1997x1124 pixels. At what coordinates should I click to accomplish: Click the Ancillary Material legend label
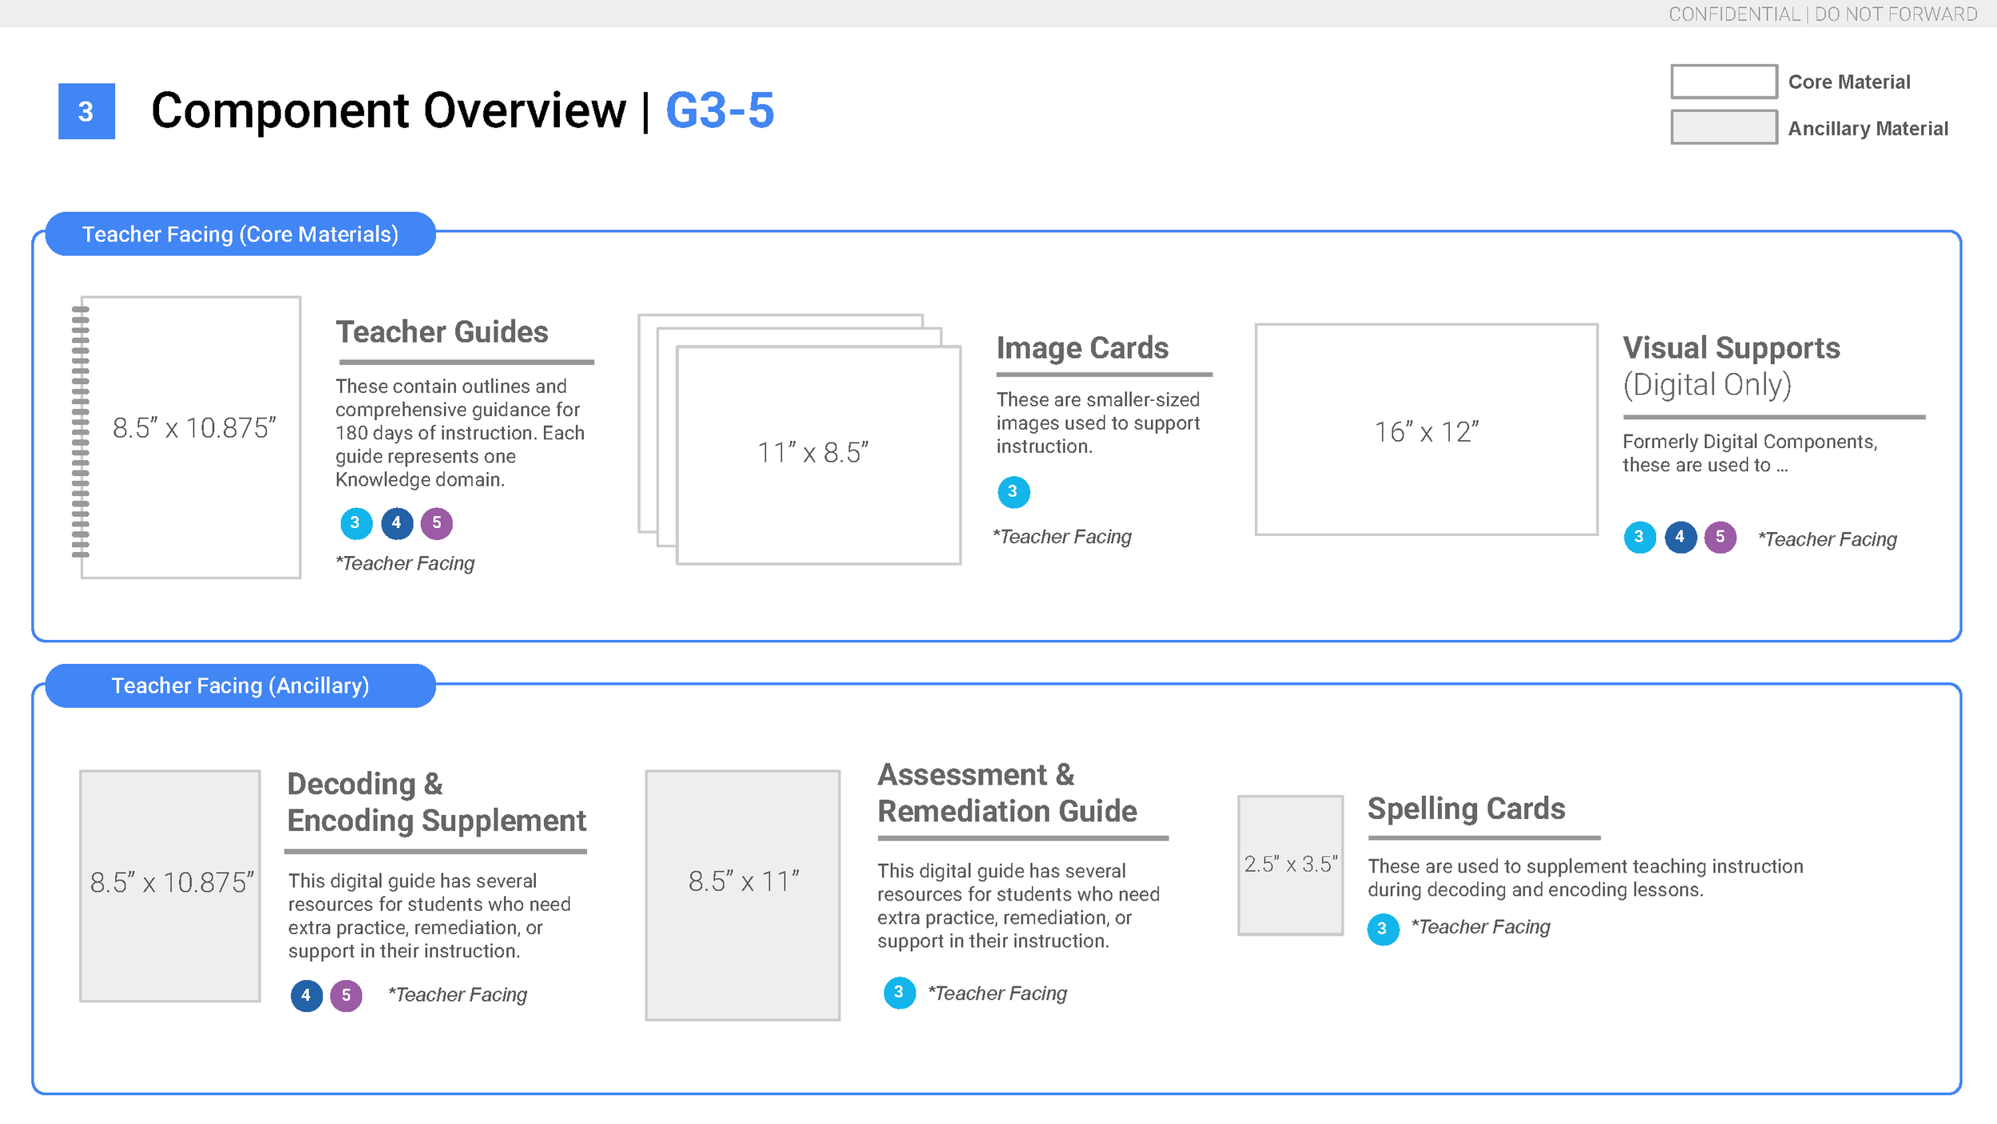pos(1868,129)
